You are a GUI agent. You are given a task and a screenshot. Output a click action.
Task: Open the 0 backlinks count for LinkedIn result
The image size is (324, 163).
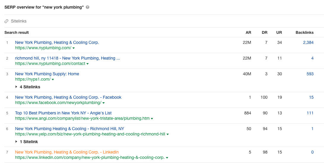(312, 152)
